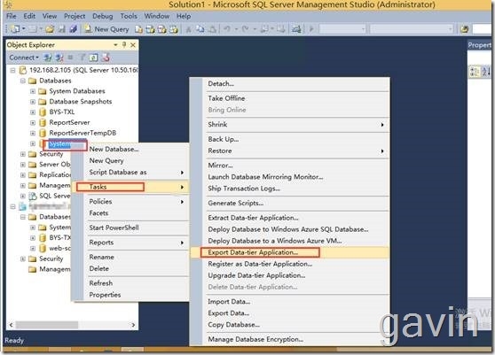Open the Project menu
The height and width of the screenshot is (355, 495).
coord(75,16)
